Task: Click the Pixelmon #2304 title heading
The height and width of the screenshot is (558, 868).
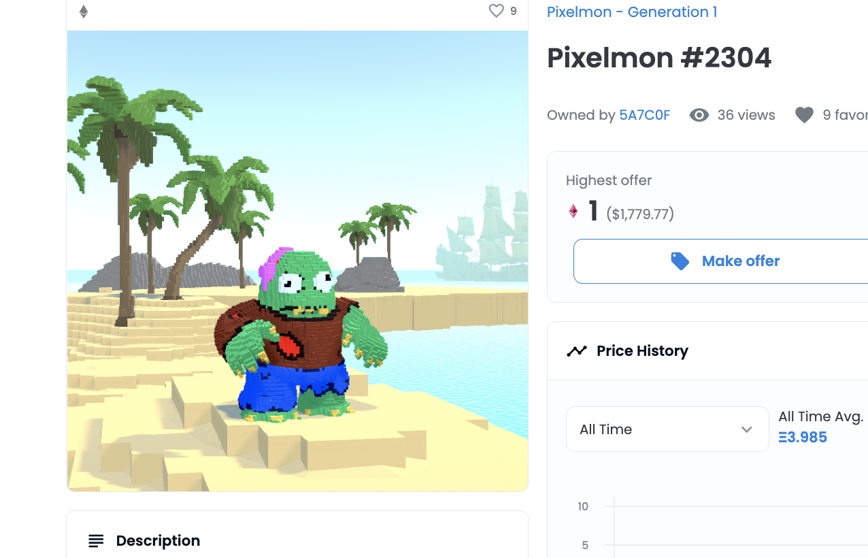Action: pos(658,59)
